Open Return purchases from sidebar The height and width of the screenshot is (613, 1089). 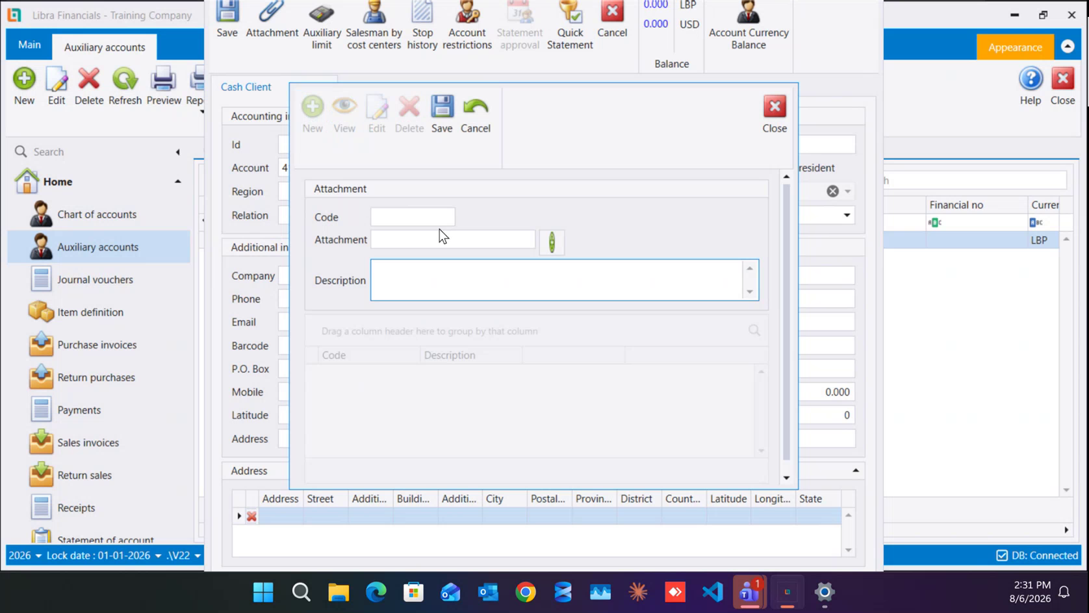click(x=96, y=377)
